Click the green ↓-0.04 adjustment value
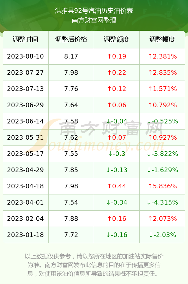Viewport: 188px width, 284px height. [117, 121]
